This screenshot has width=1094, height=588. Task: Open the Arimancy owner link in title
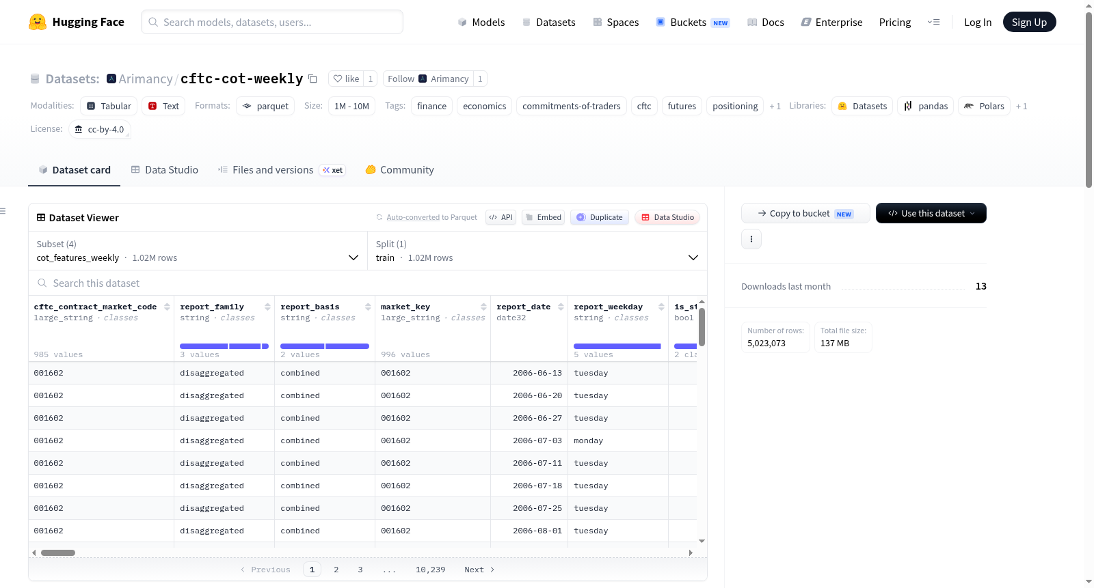(x=146, y=79)
